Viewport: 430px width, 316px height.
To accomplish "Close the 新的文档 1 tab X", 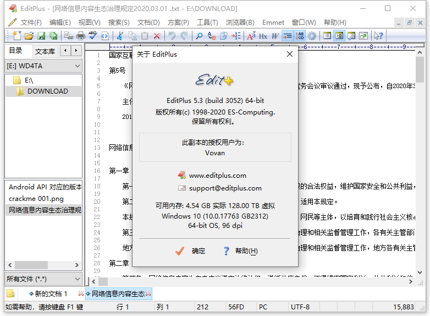I will (x=81, y=293).
